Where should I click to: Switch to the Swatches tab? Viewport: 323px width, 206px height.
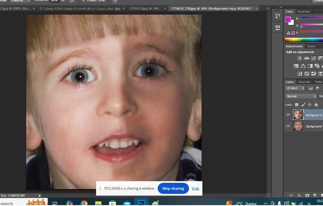click(x=304, y=12)
